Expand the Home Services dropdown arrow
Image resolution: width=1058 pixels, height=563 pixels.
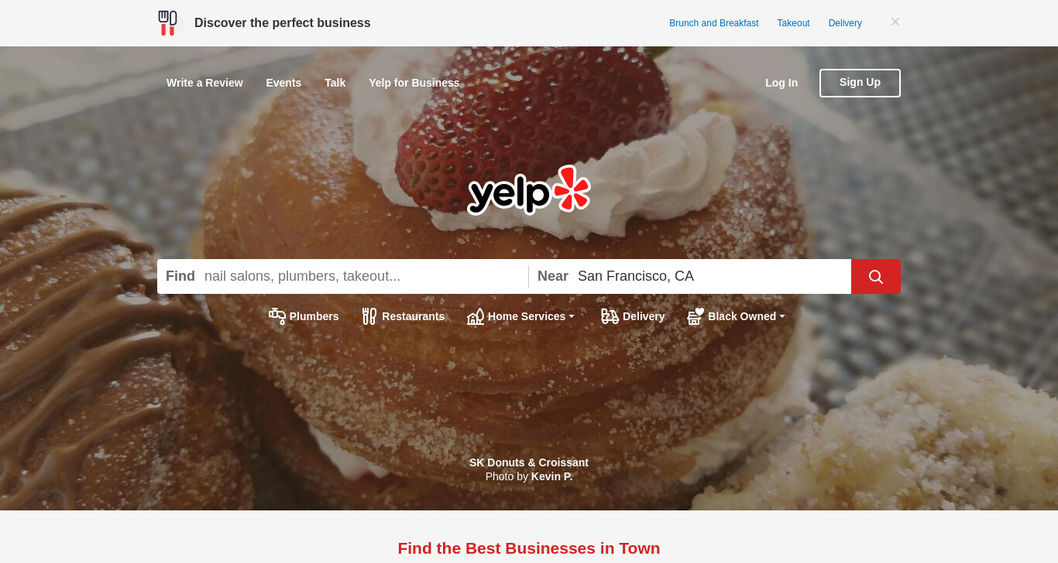click(572, 316)
